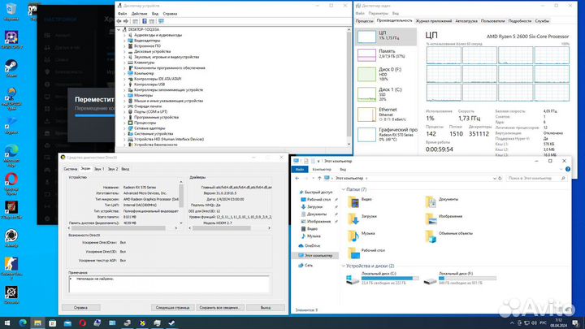Click the Windows Start button on the taskbar
The height and width of the screenshot is (329, 585).
coord(7,323)
